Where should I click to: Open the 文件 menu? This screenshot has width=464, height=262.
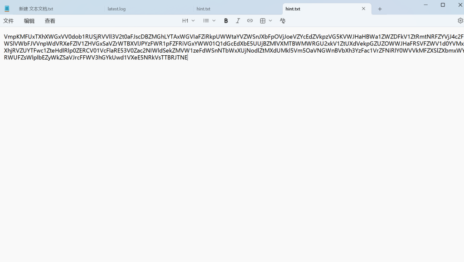click(9, 21)
